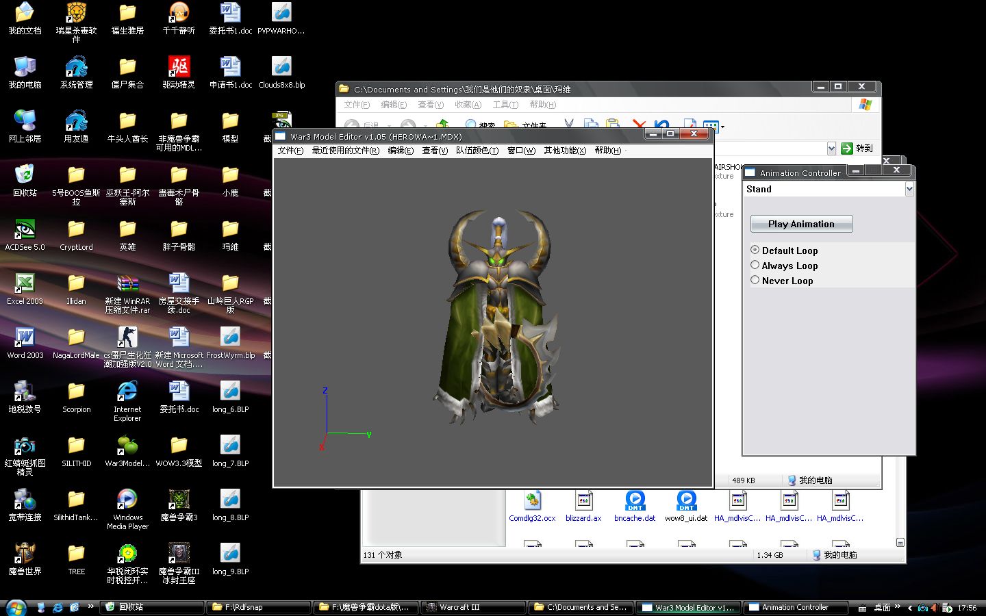Launch Word 2003 desktop shortcut
This screenshot has height=616, width=986.
click(25, 342)
